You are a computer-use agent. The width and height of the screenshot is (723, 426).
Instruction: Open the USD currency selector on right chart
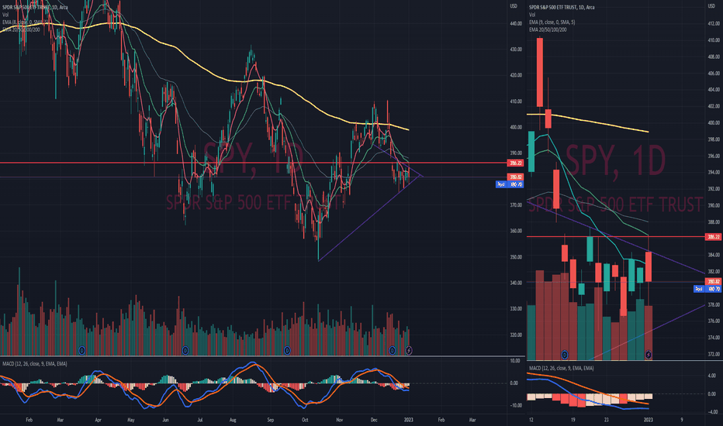point(711,6)
